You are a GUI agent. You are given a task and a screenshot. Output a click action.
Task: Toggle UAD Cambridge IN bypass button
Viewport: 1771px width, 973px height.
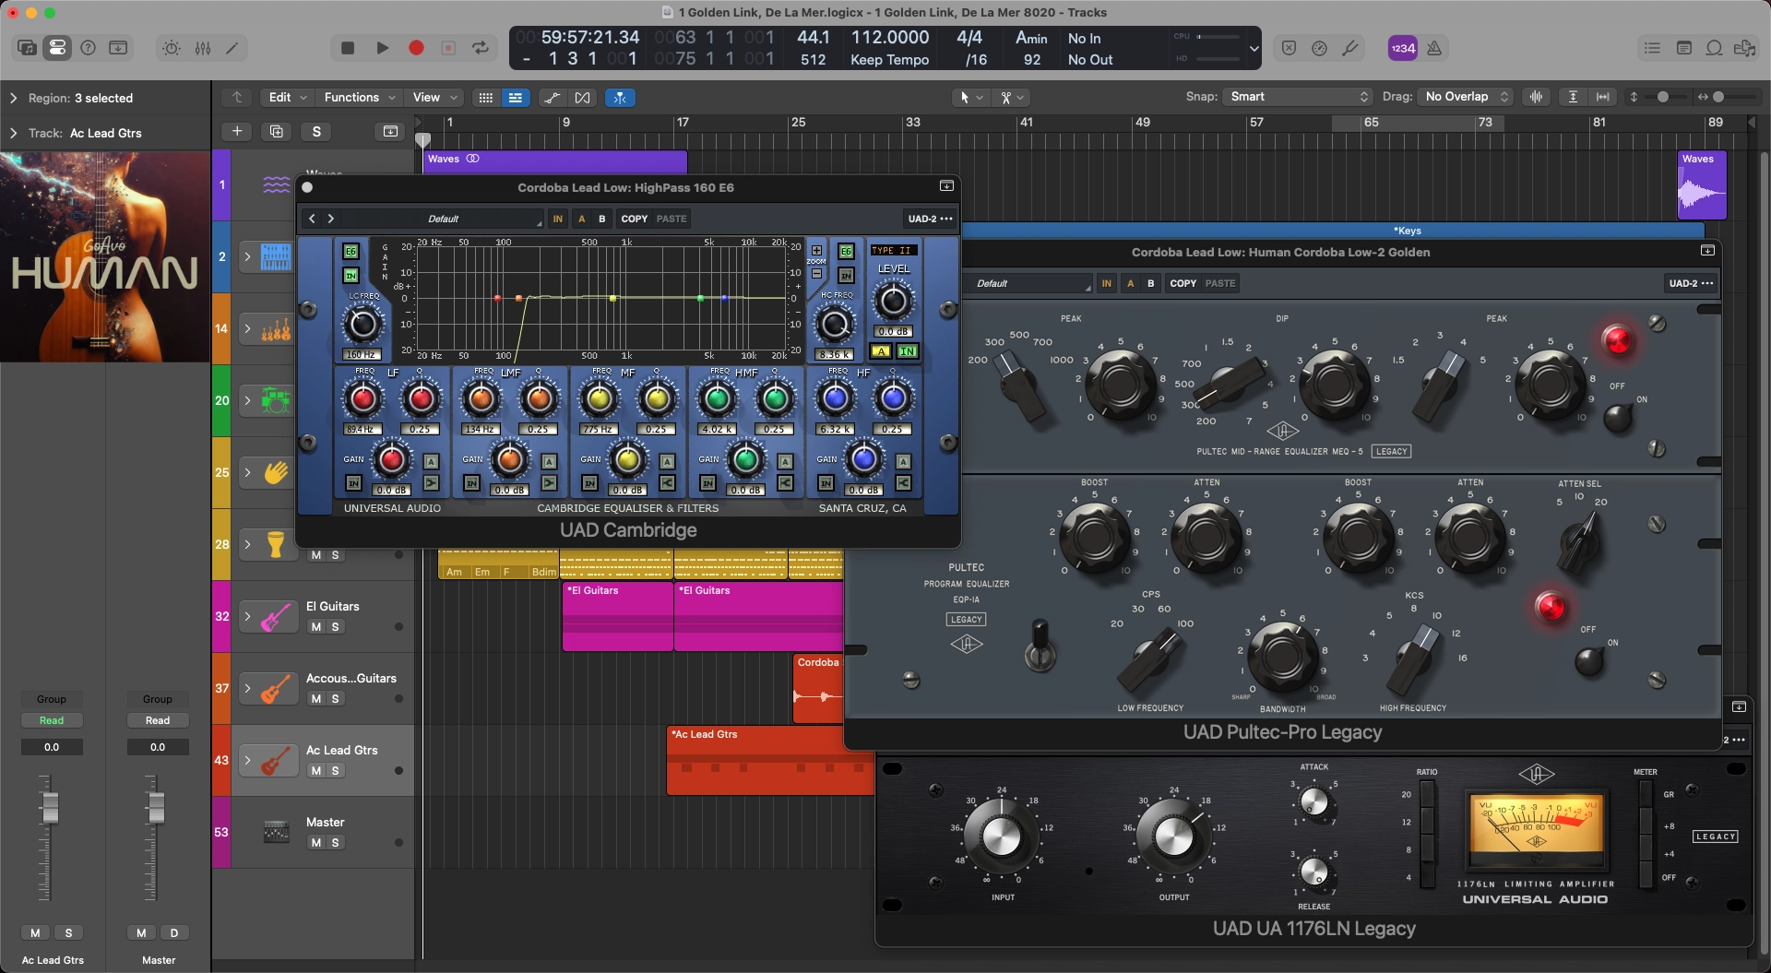click(557, 219)
